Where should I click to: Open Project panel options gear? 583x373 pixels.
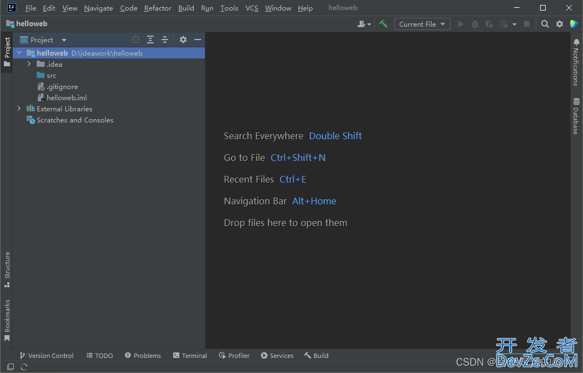click(183, 40)
